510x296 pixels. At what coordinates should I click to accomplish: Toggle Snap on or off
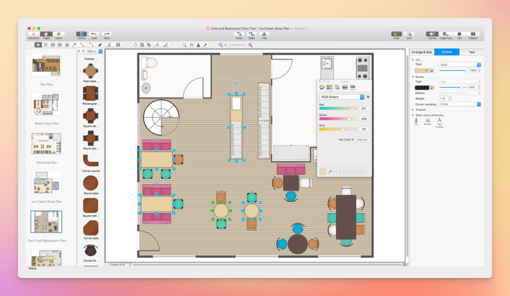coord(397,33)
